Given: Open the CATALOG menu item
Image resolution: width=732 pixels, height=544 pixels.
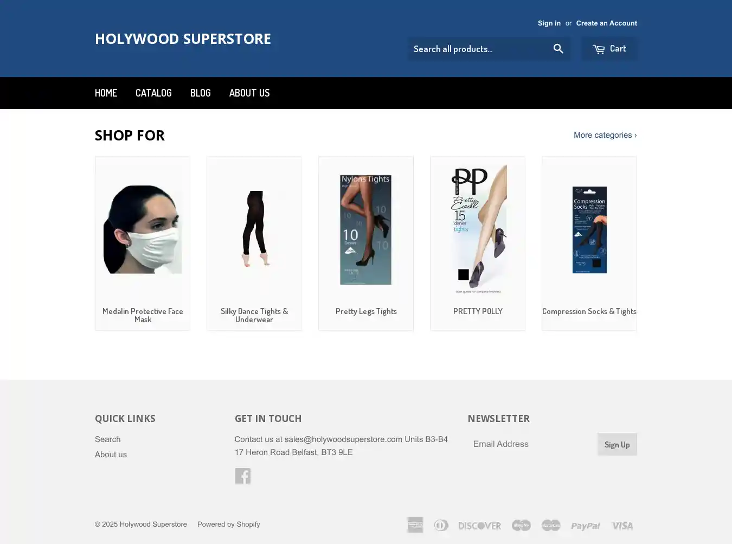Looking at the screenshot, I should pos(153,93).
